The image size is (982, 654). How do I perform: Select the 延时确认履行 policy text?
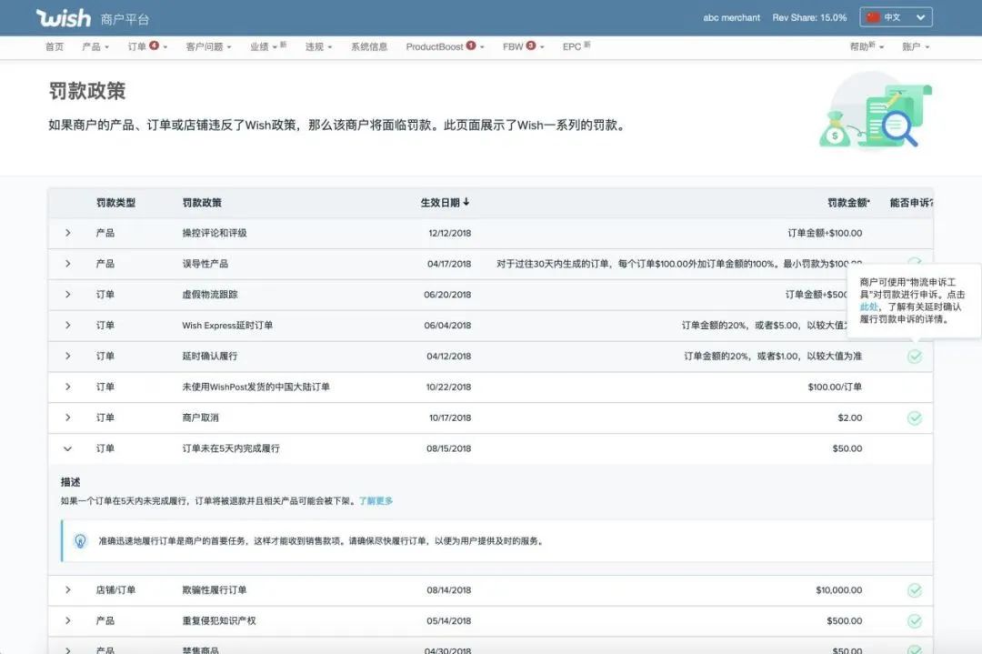210,356
